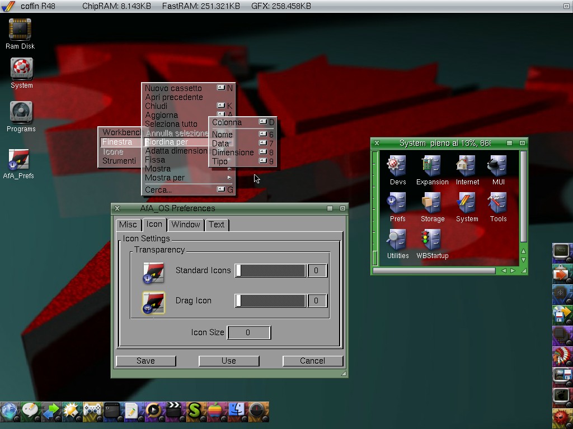Open the MUI drawer icon
The width and height of the screenshot is (573, 429).
(497, 166)
